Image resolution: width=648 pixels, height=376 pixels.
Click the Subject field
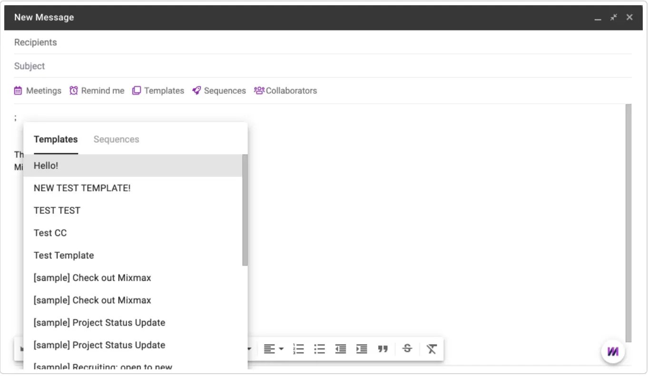[323, 66]
